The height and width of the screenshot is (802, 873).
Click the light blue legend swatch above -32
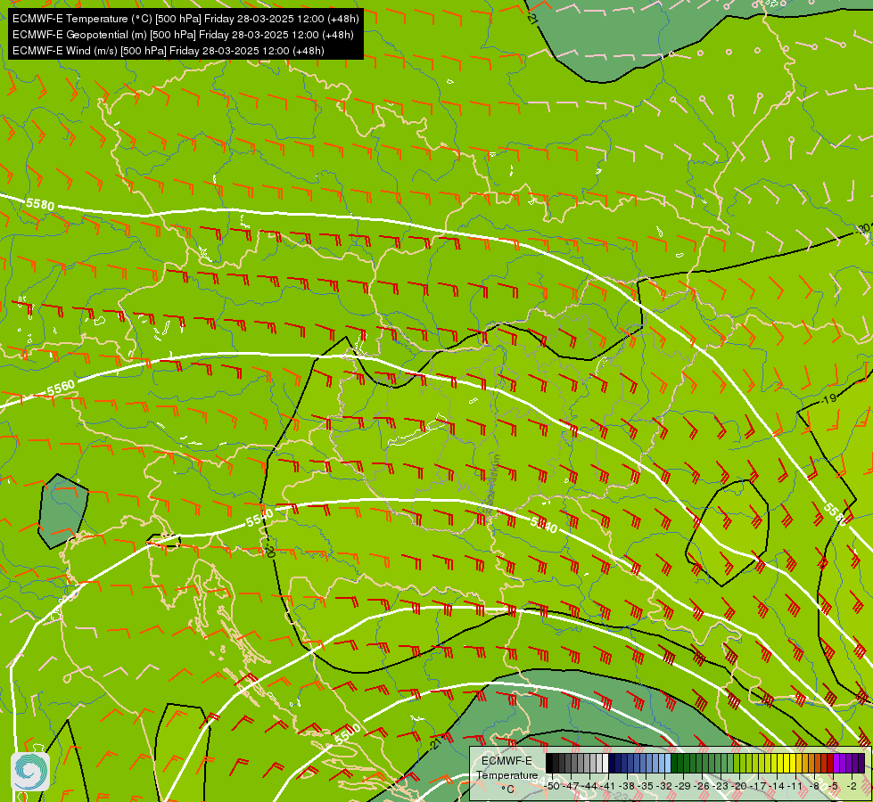pyautogui.click(x=668, y=763)
